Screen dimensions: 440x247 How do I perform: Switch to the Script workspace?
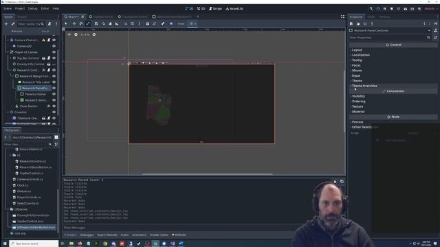pos(215,9)
